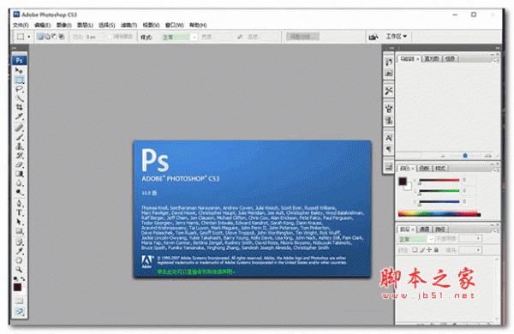Screen dimensions: 514x334
Task: Click the Navigator zoom-in mountains button
Action: tap(488, 156)
